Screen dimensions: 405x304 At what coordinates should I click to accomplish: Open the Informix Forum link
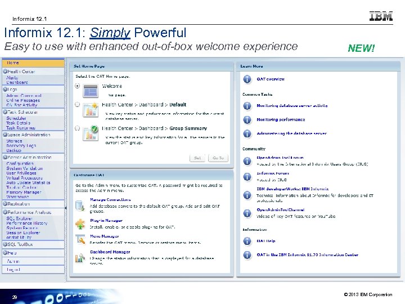273,173
